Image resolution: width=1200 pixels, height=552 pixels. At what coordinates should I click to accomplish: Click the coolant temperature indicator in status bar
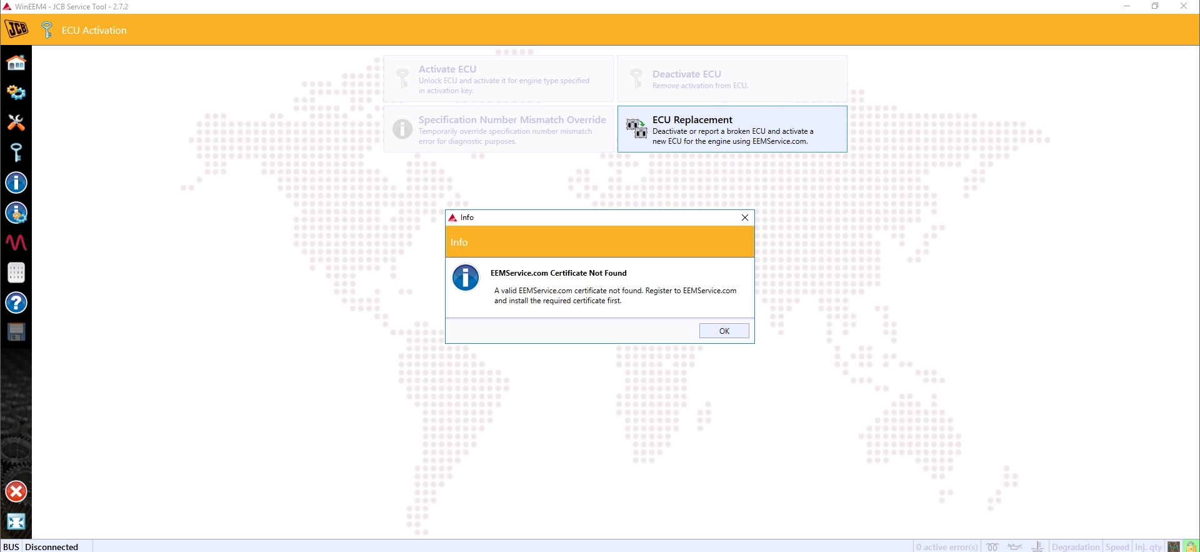(x=1037, y=547)
